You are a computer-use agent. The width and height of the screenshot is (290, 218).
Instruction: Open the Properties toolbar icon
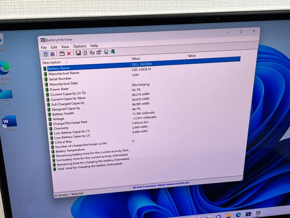tap(99, 52)
